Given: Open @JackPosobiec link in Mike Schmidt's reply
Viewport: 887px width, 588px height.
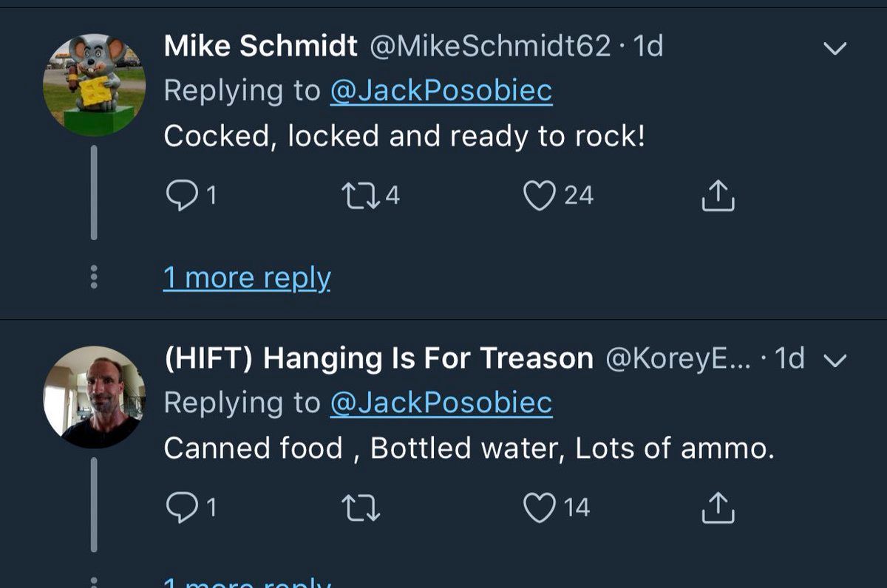Looking at the screenshot, I should [x=441, y=91].
